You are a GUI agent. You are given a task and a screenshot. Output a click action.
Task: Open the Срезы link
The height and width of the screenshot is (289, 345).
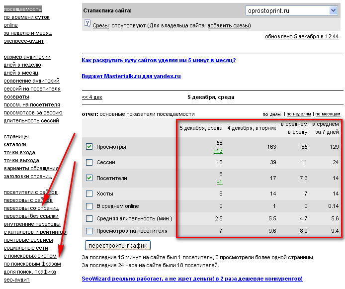click(x=101, y=25)
